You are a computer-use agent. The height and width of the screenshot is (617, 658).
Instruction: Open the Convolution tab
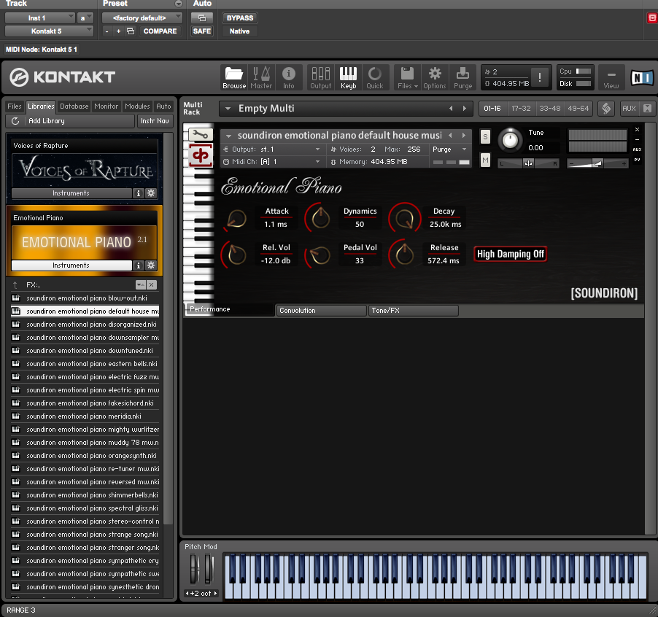(321, 311)
